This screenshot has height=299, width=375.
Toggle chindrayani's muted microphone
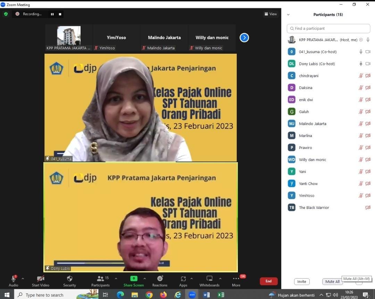[360, 76]
